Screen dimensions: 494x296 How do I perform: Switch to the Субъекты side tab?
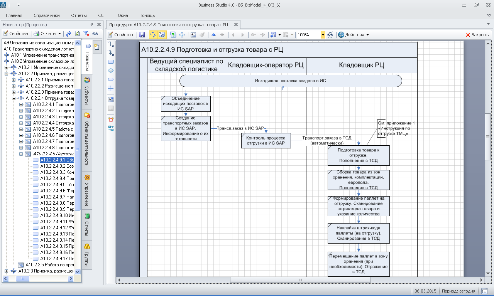87,92
